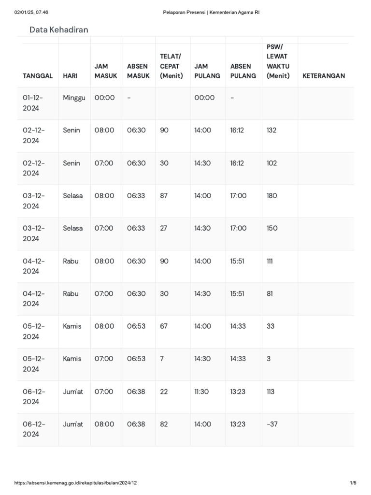
Task: Select the JAM MASUK column header
Action: [106, 71]
